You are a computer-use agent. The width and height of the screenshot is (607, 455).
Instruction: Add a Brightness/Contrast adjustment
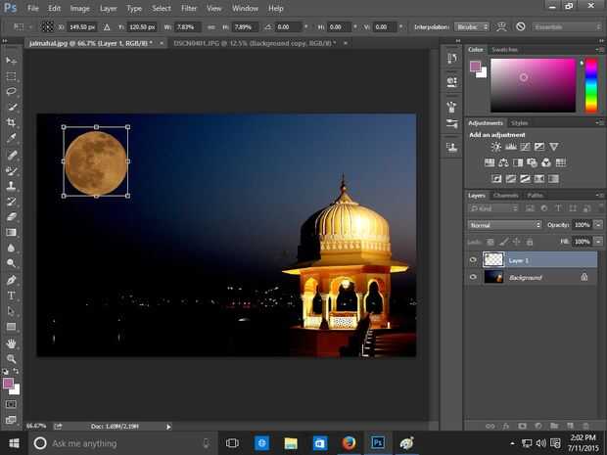[495, 147]
